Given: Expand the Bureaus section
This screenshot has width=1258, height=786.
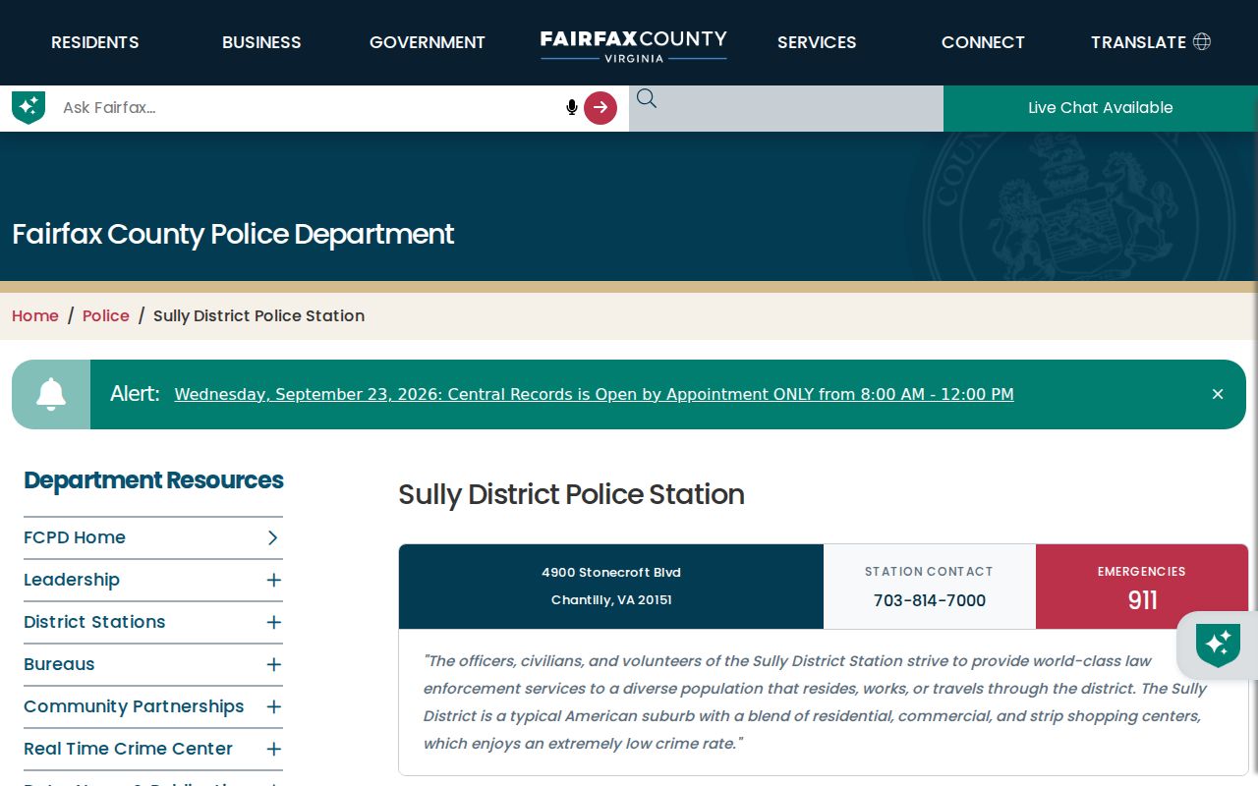Looking at the screenshot, I should pos(274,664).
